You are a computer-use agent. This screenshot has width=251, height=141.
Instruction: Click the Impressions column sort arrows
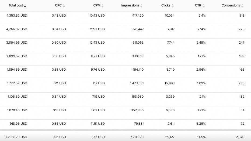coord(141,6)
